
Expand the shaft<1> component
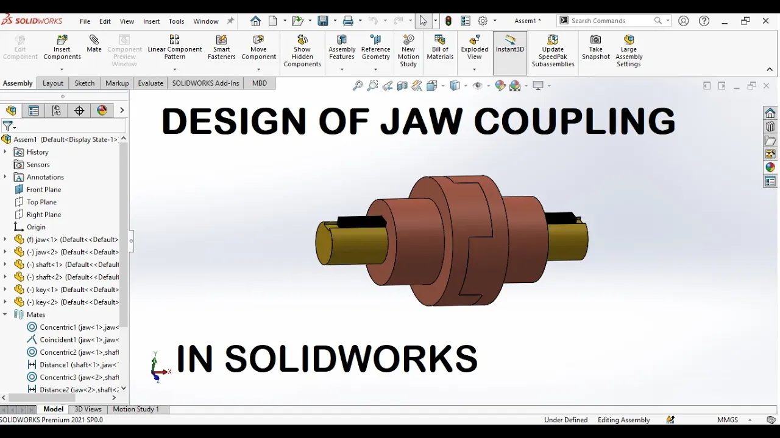(x=5, y=265)
